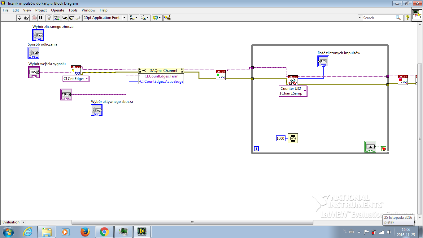The image size is (423, 238).
Task: Click the Clean Up Diagram button
Action: (167, 18)
